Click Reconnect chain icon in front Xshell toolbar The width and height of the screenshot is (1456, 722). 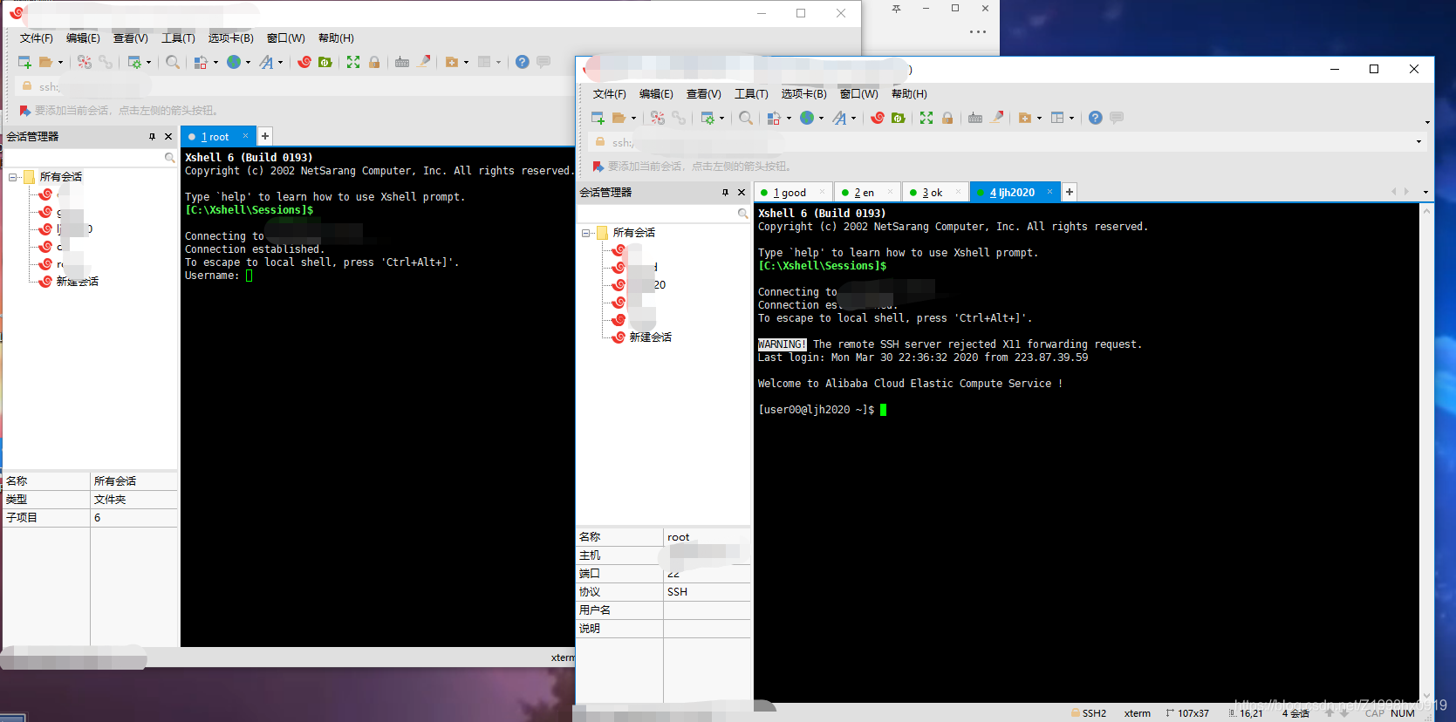coord(679,118)
